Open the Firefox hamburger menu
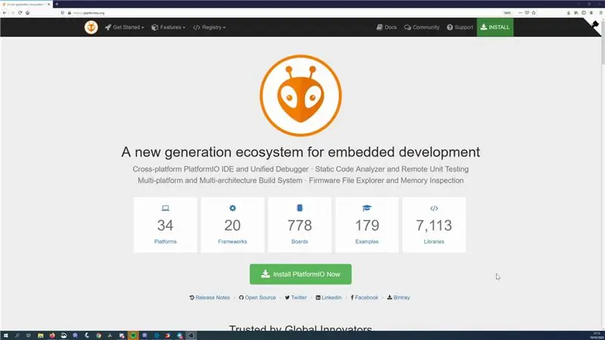Screen dimensions: 605x340 point(600,13)
